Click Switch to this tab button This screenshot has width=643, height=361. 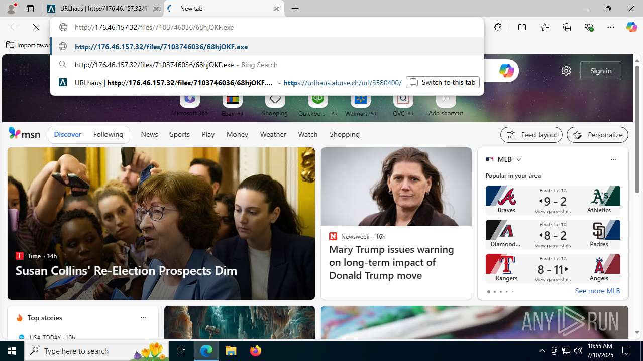[443, 82]
